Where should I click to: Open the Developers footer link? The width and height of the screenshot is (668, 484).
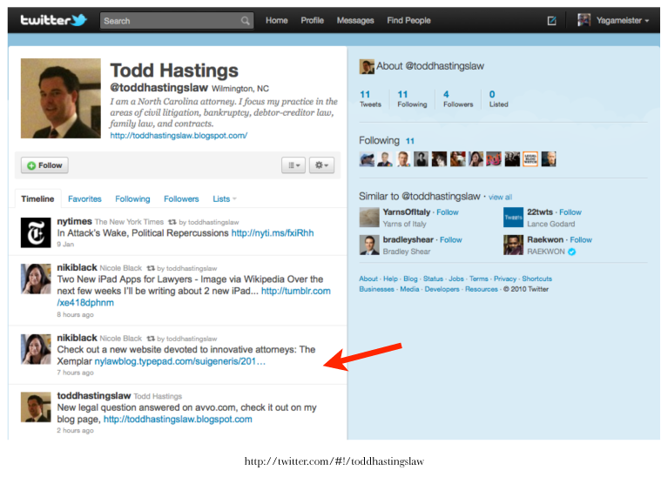click(x=442, y=289)
